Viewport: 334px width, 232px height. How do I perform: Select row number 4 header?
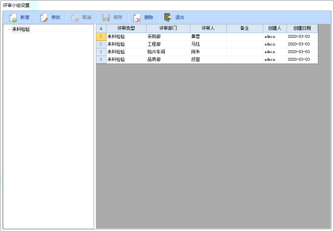pos(101,60)
